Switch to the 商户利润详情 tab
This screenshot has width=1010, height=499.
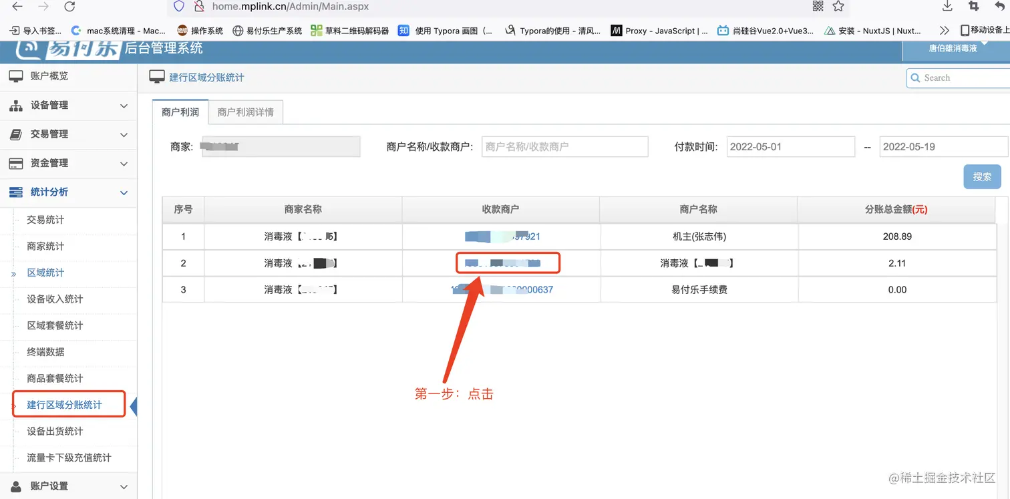point(245,112)
